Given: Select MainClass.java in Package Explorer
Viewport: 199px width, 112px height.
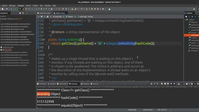Looking at the screenshot, I should coord(8,47).
